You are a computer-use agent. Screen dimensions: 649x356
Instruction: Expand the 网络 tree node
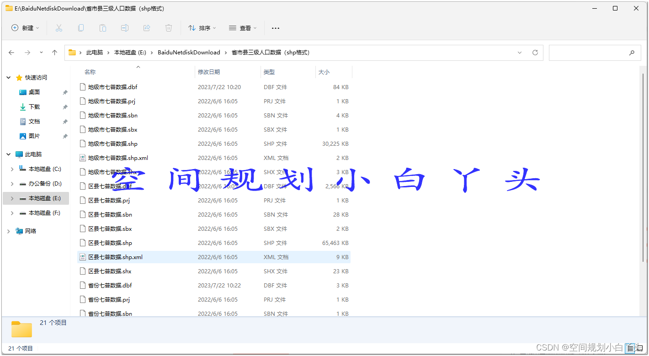pos(9,231)
